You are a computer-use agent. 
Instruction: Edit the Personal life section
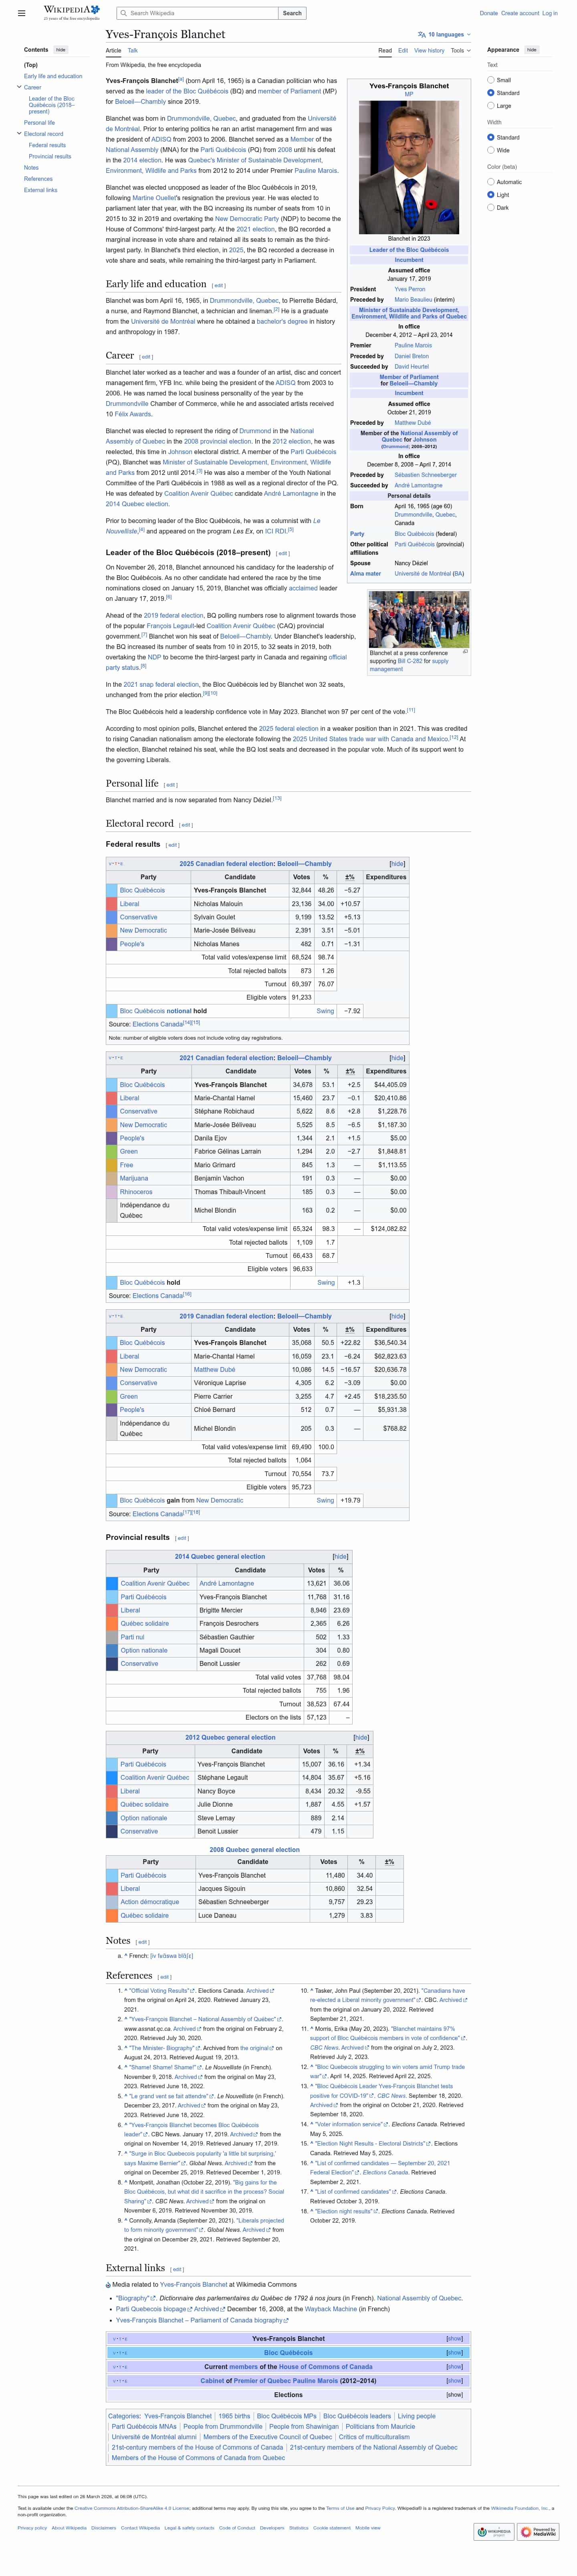pyautogui.click(x=171, y=785)
